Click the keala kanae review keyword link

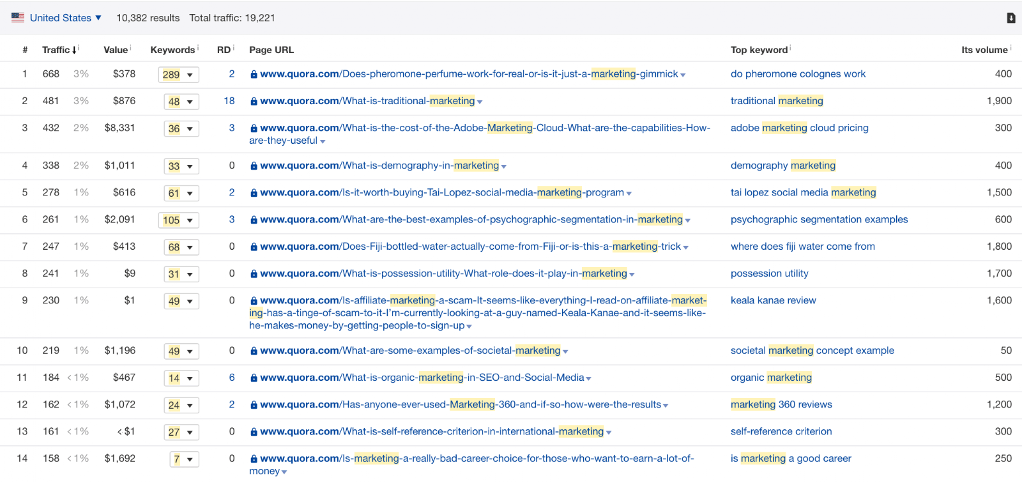coord(774,300)
